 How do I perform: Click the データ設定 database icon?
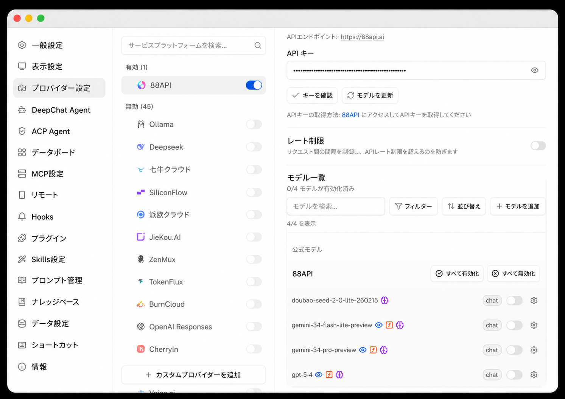(22, 323)
